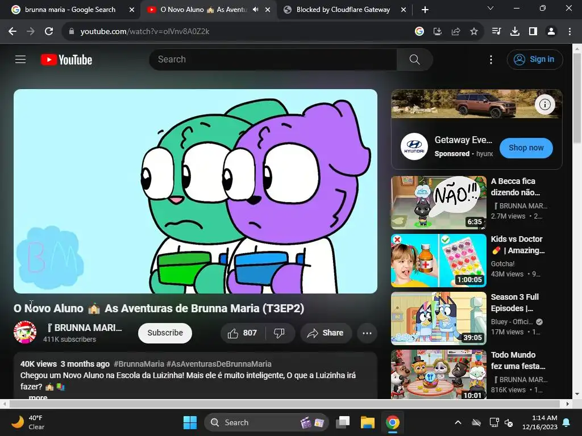This screenshot has width=582, height=436.
Task: Click the horizontal scrollbar at bottom
Action: coord(284,404)
